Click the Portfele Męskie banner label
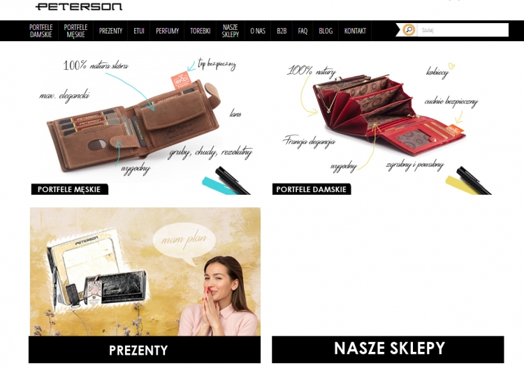 click(69, 189)
